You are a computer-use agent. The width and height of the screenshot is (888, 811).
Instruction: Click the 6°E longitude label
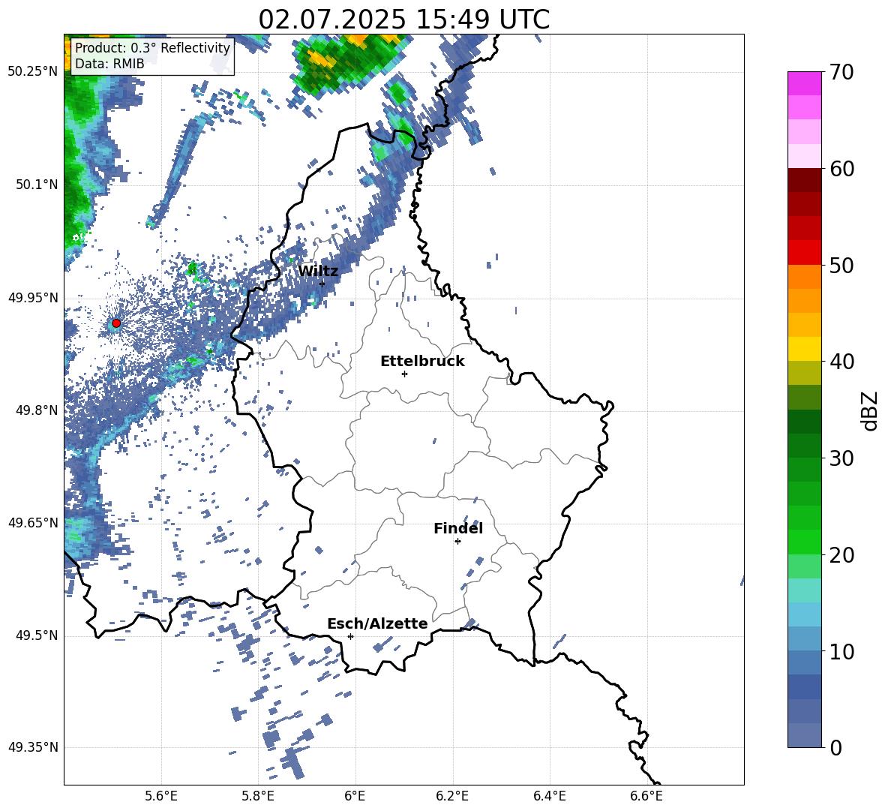355,796
